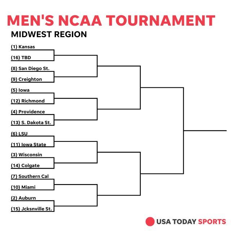This screenshot has height=231, width=231.
Task: Click the (7) Southern Cal entry
Action: click(x=30, y=176)
